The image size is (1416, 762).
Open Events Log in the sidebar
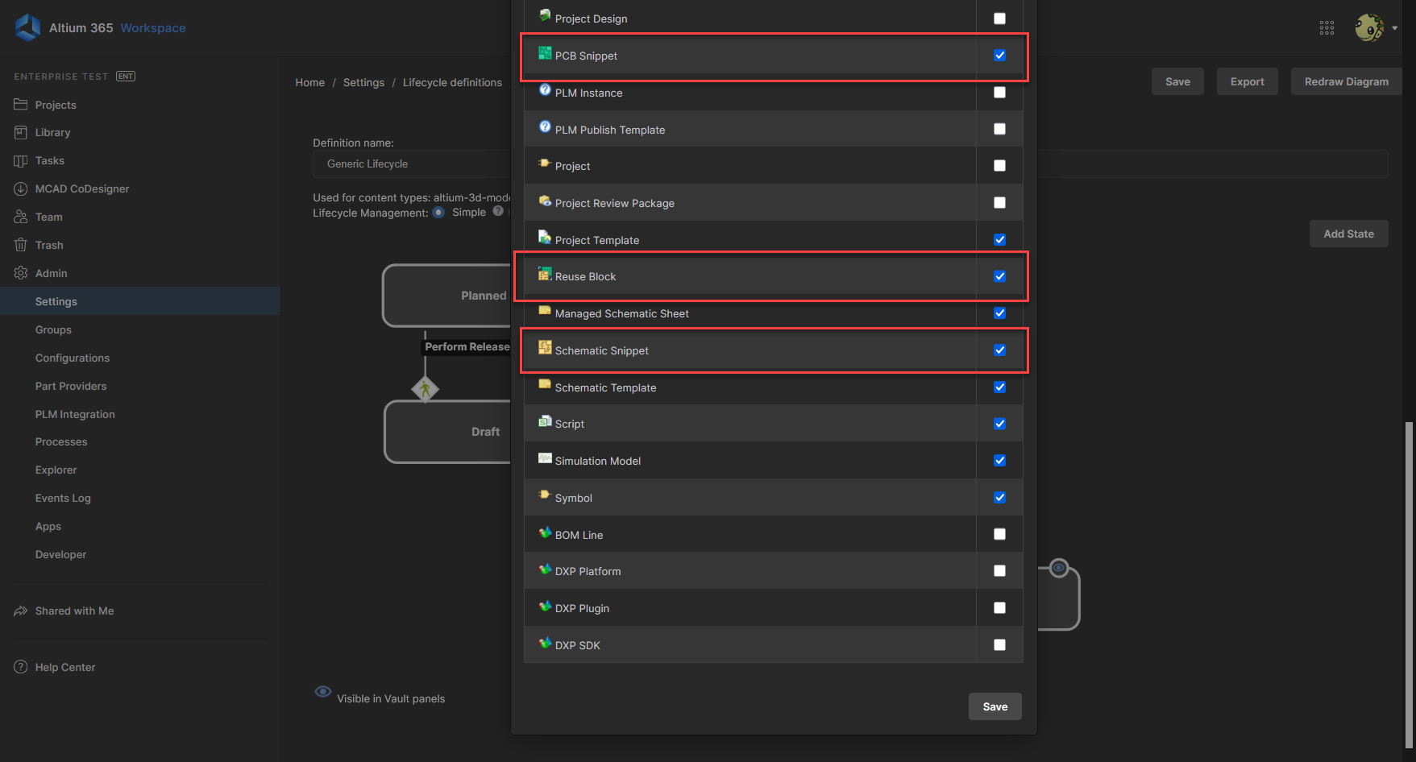(x=63, y=498)
